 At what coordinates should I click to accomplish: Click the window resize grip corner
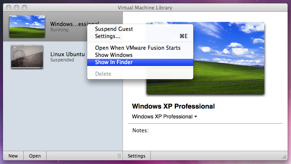pos(284,157)
